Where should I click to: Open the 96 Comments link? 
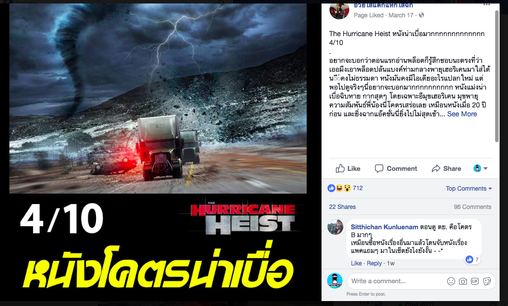pos(472,207)
